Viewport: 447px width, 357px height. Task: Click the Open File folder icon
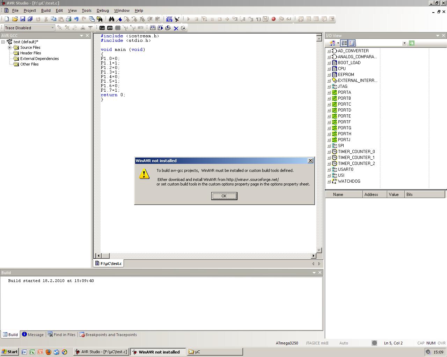(x=15, y=19)
